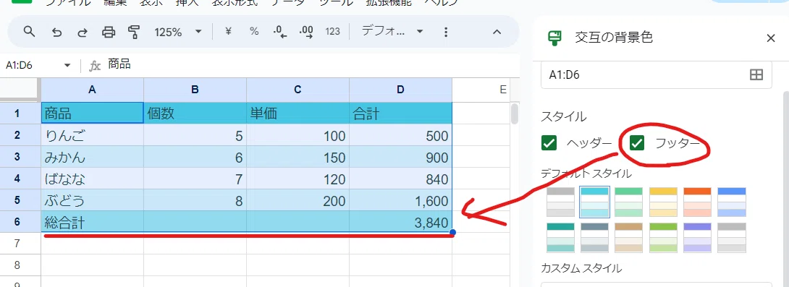789x287 pixels.
Task: Click the みかん cell
Action: tap(92, 157)
